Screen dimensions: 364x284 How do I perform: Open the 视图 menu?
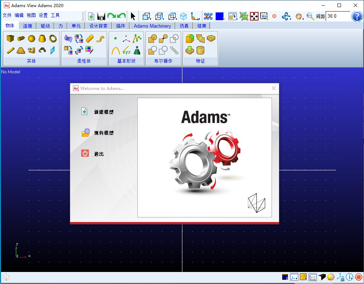click(x=31, y=16)
